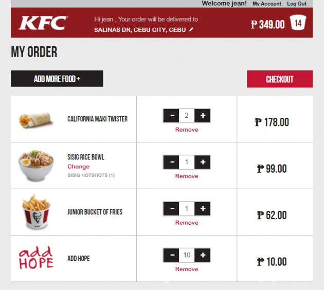Edit delivery address with pencil icon

pyautogui.click(x=191, y=30)
